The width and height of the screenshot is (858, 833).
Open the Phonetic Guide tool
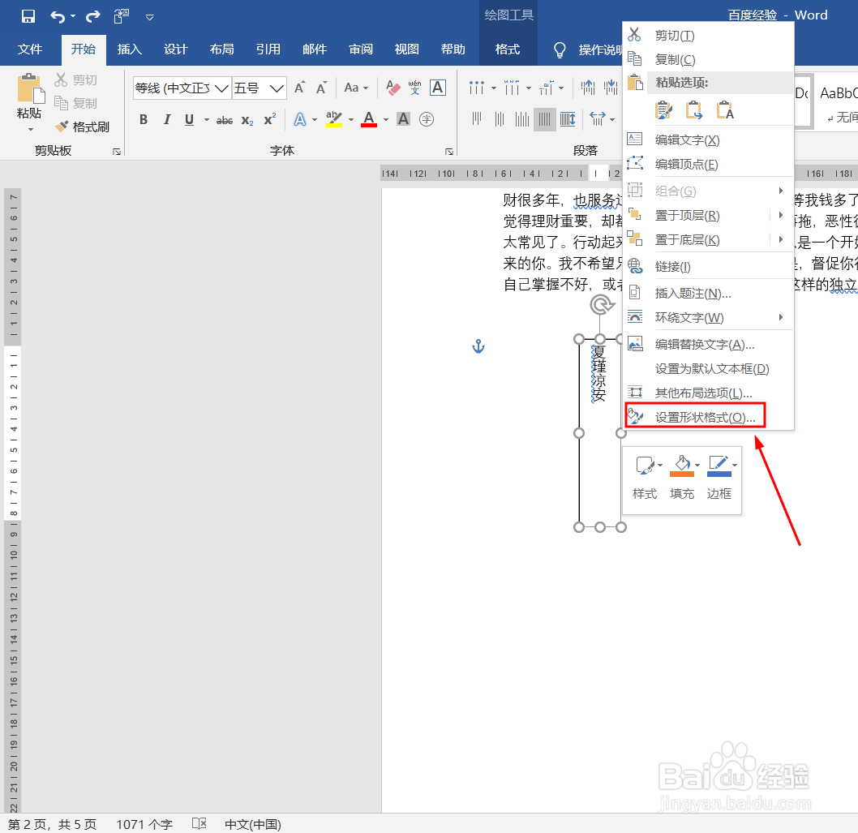tap(414, 88)
